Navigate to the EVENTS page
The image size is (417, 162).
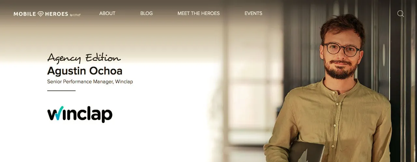point(253,13)
